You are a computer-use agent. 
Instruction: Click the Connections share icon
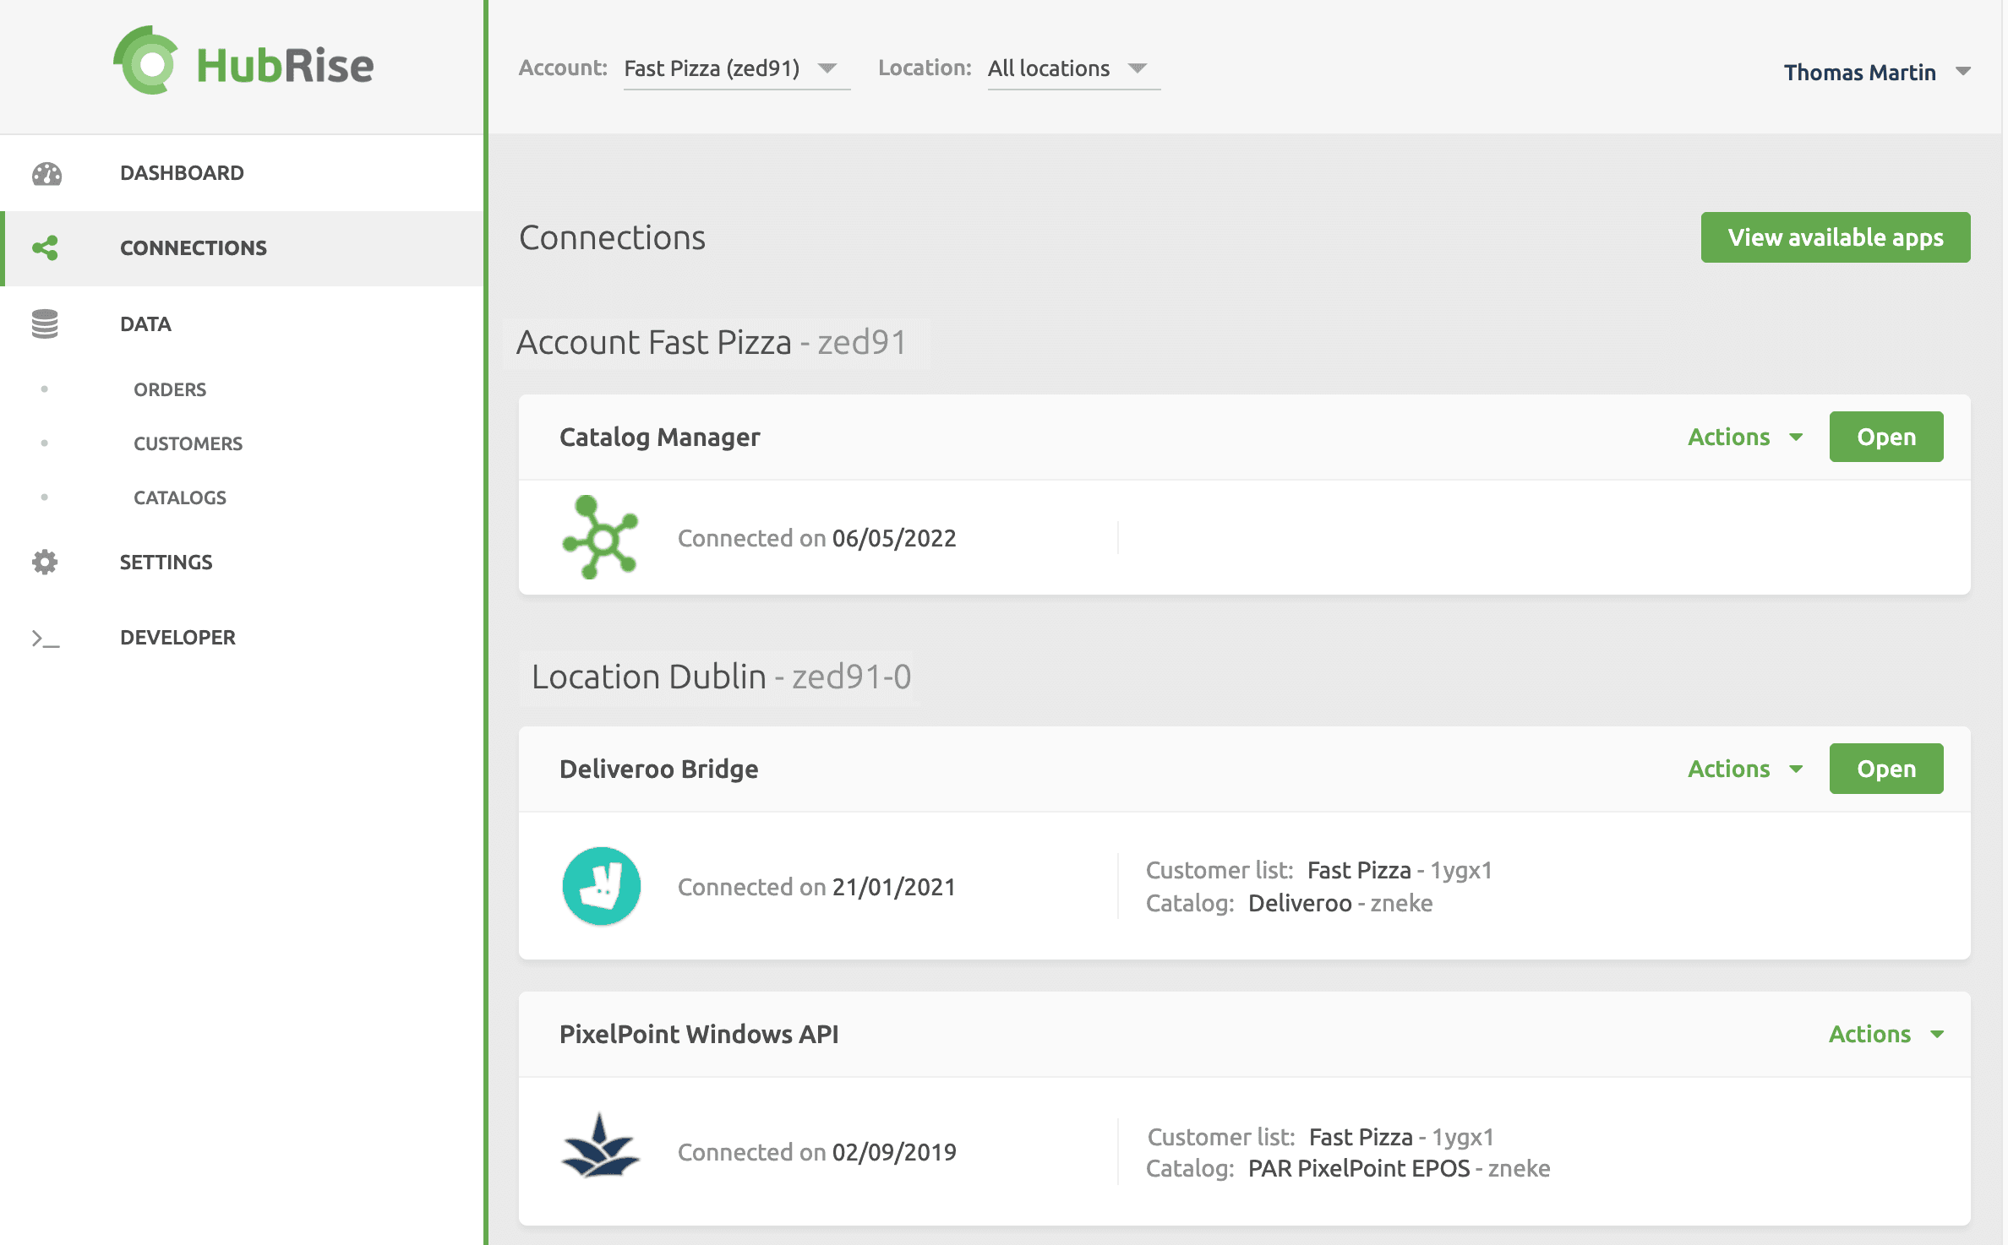point(46,247)
